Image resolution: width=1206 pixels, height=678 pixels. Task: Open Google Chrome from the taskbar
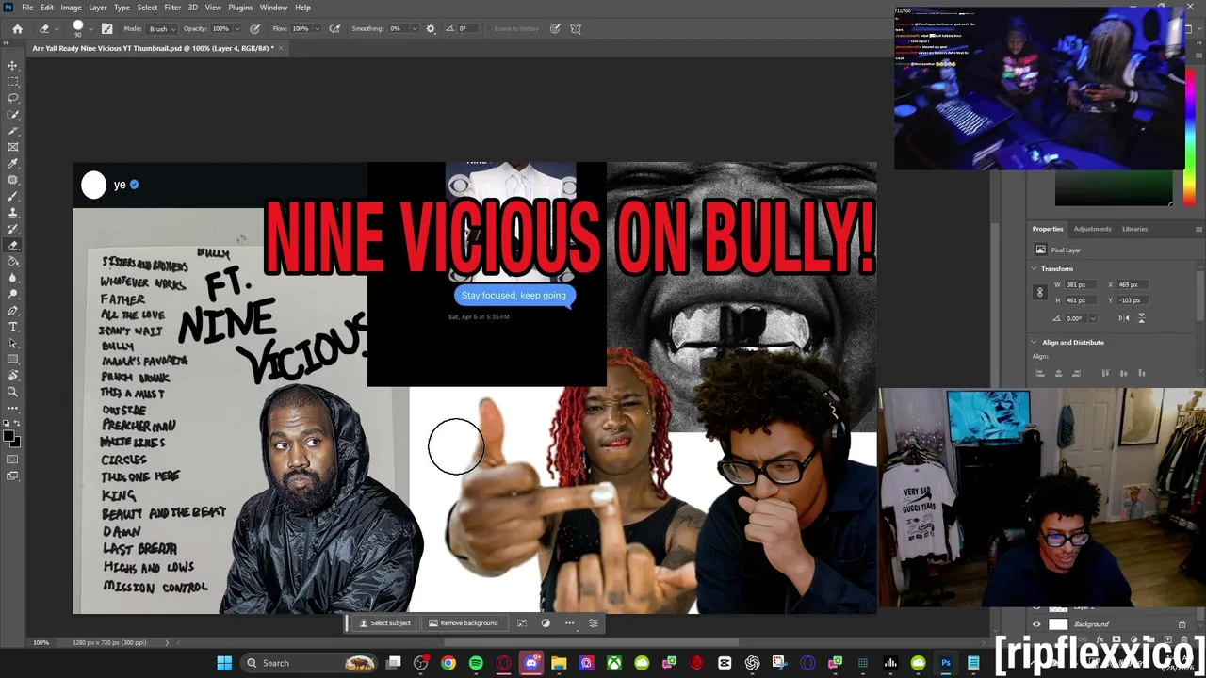coord(448,663)
